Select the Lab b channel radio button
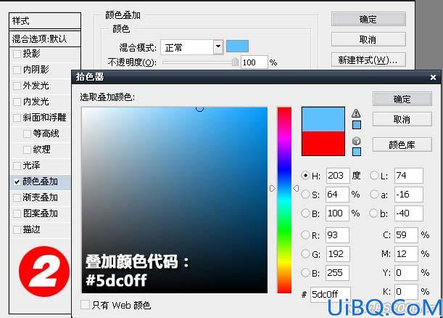 click(x=374, y=213)
